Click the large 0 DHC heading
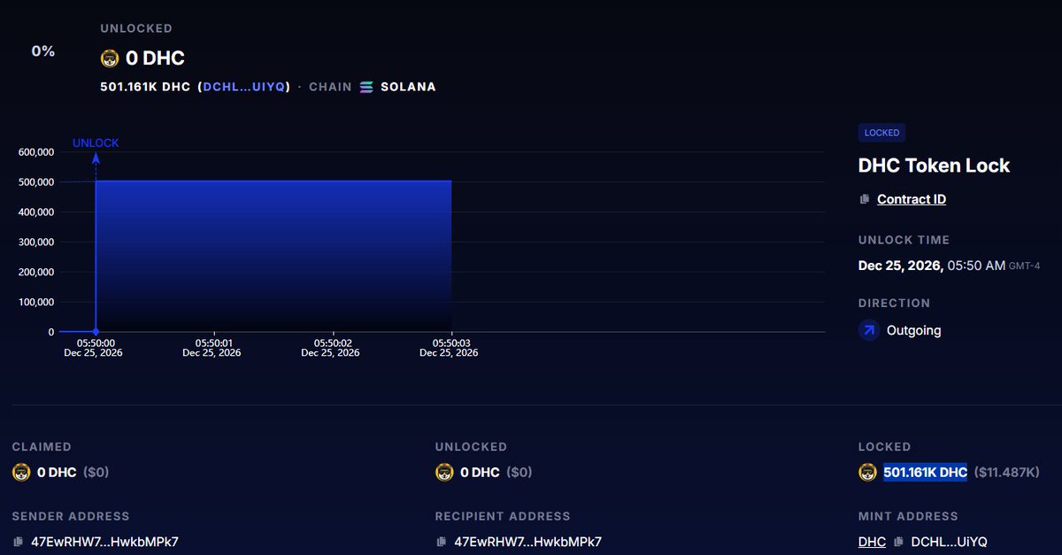The height and width of the screenshot is (555, 1062). [155, 59]
